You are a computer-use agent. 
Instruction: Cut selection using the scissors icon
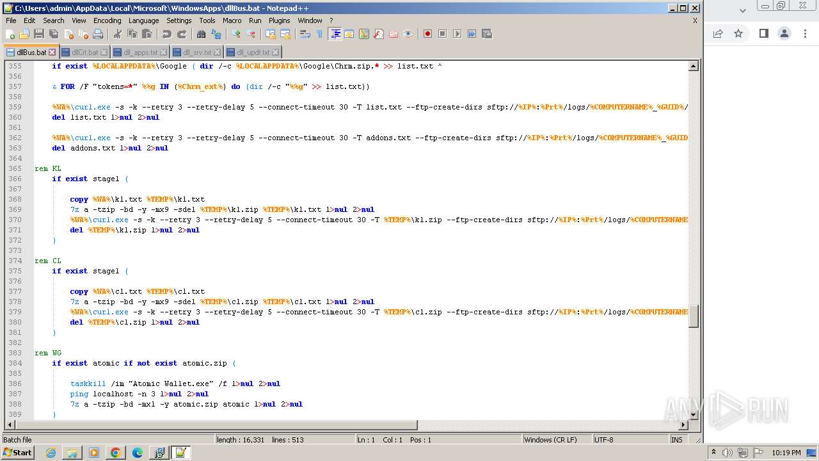tap(117, 34)
